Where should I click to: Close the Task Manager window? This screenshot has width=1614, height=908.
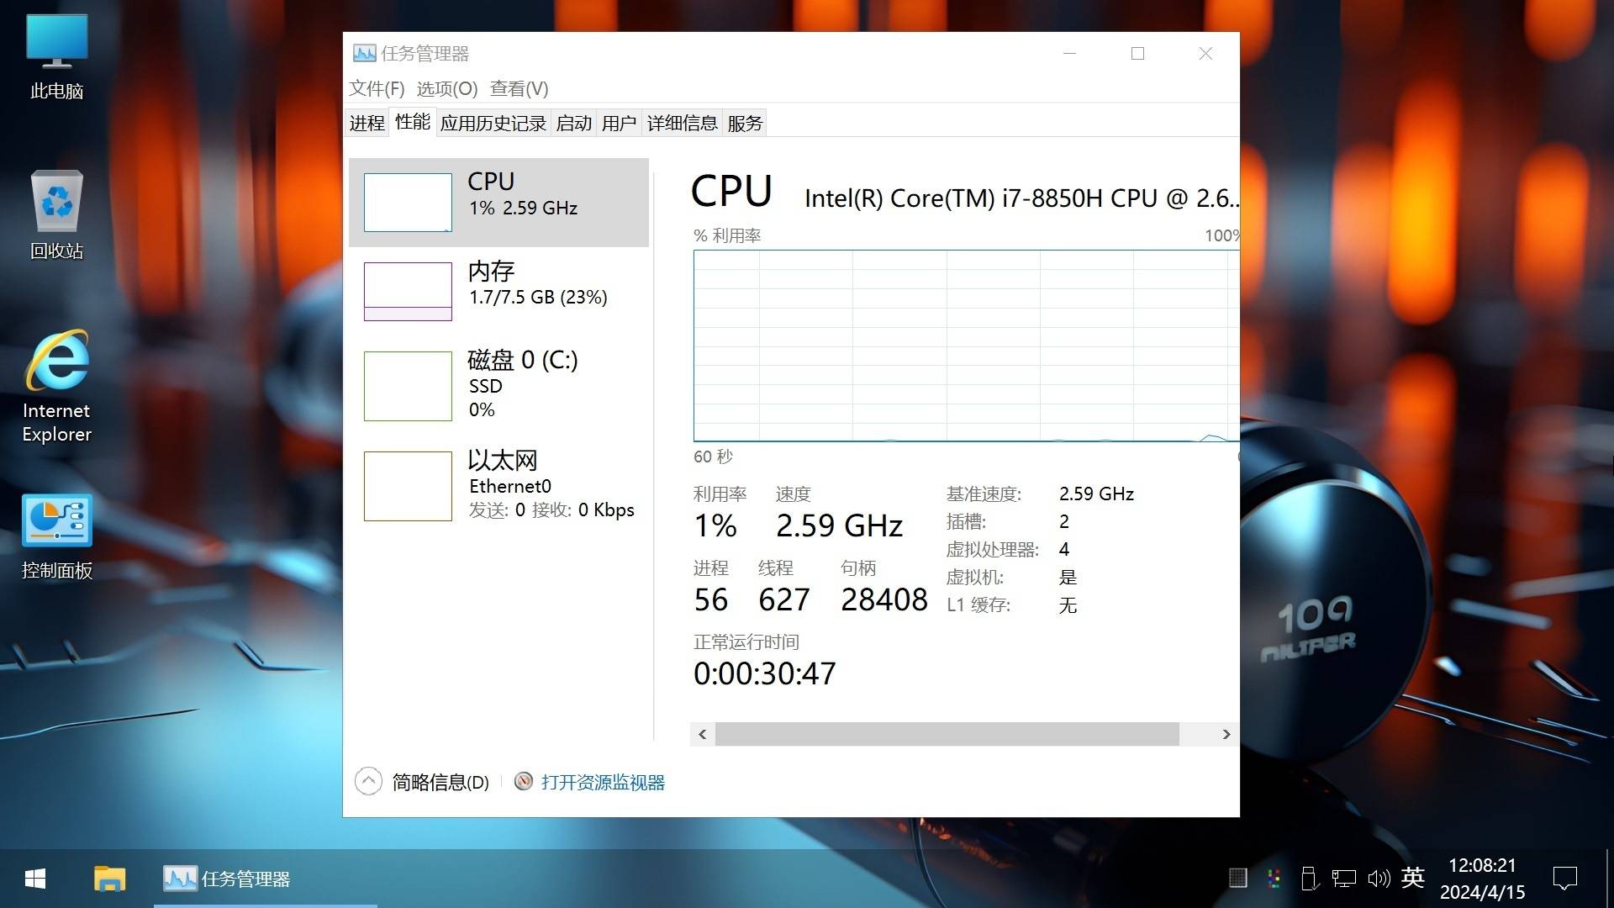tap(1205, 54)
